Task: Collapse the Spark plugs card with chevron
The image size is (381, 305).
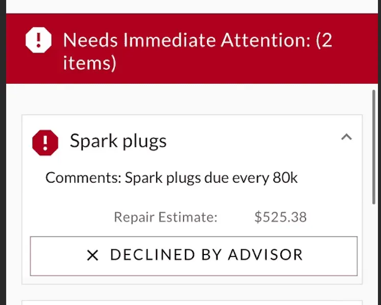Action: (346, 137)
